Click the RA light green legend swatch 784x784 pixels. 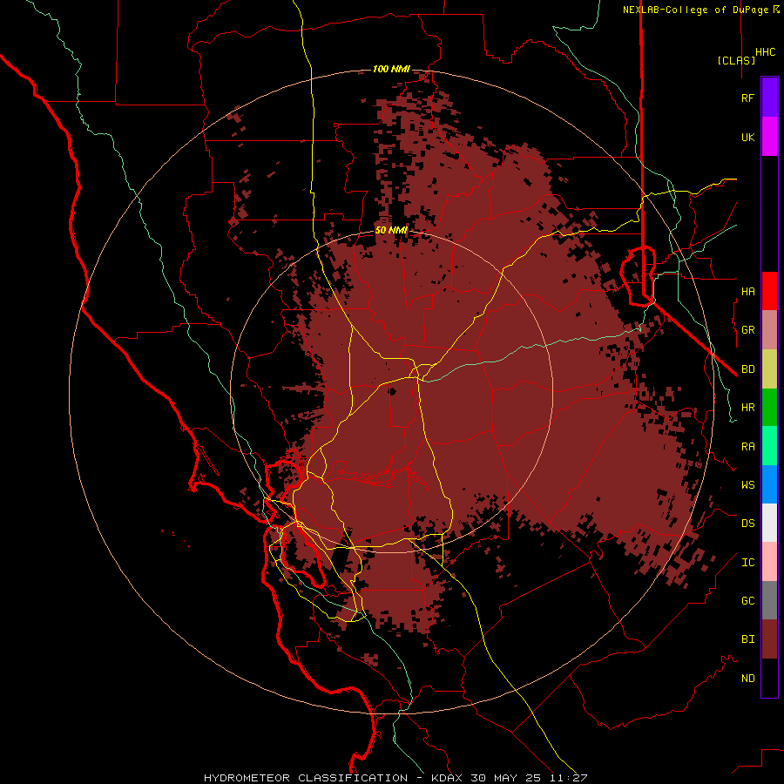[769, 446]
